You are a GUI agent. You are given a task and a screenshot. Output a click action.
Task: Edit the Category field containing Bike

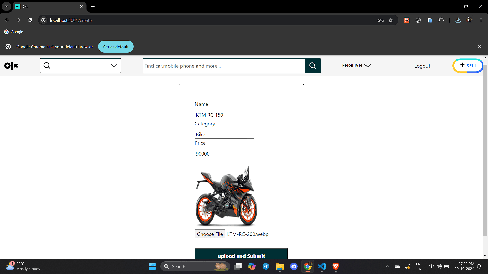pyautogui.click(x=224, y=134)
